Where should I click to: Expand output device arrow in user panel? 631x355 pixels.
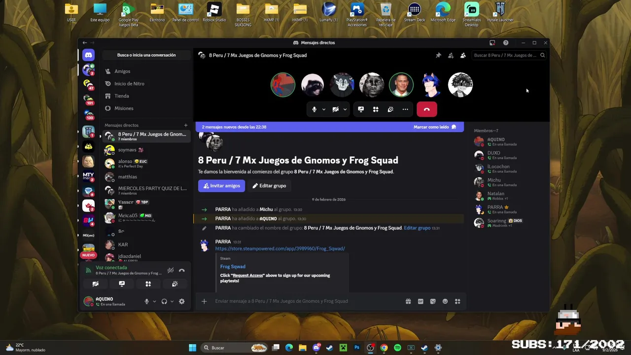coord(172,301)
